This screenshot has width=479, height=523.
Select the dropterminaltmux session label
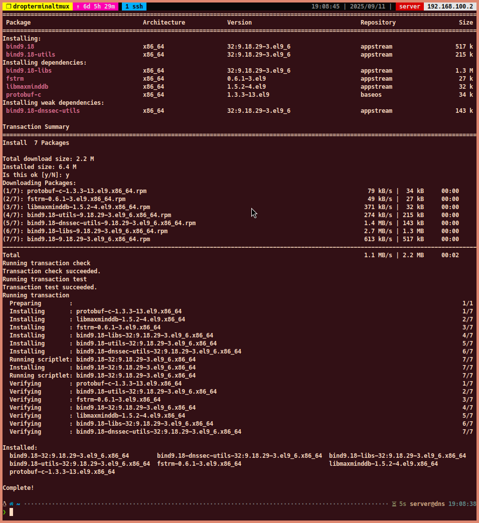41,7
